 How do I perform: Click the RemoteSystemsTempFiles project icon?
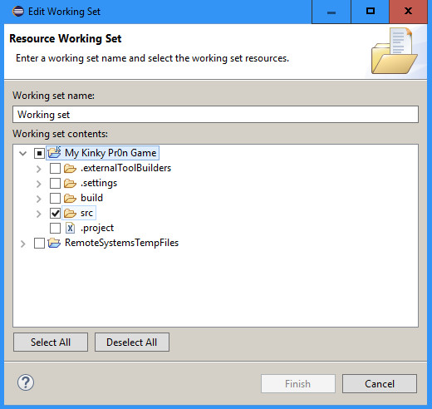click(54, 243)
